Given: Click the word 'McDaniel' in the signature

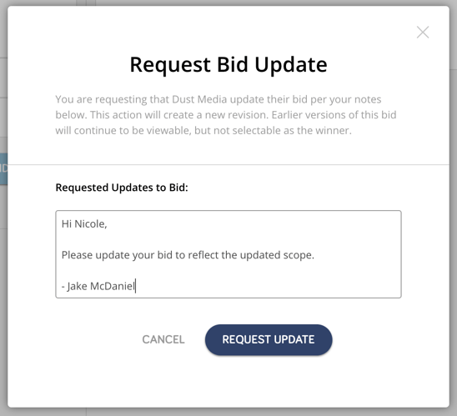Looking at the screenshot, I should pyautogui.click(x=113, y=286).
